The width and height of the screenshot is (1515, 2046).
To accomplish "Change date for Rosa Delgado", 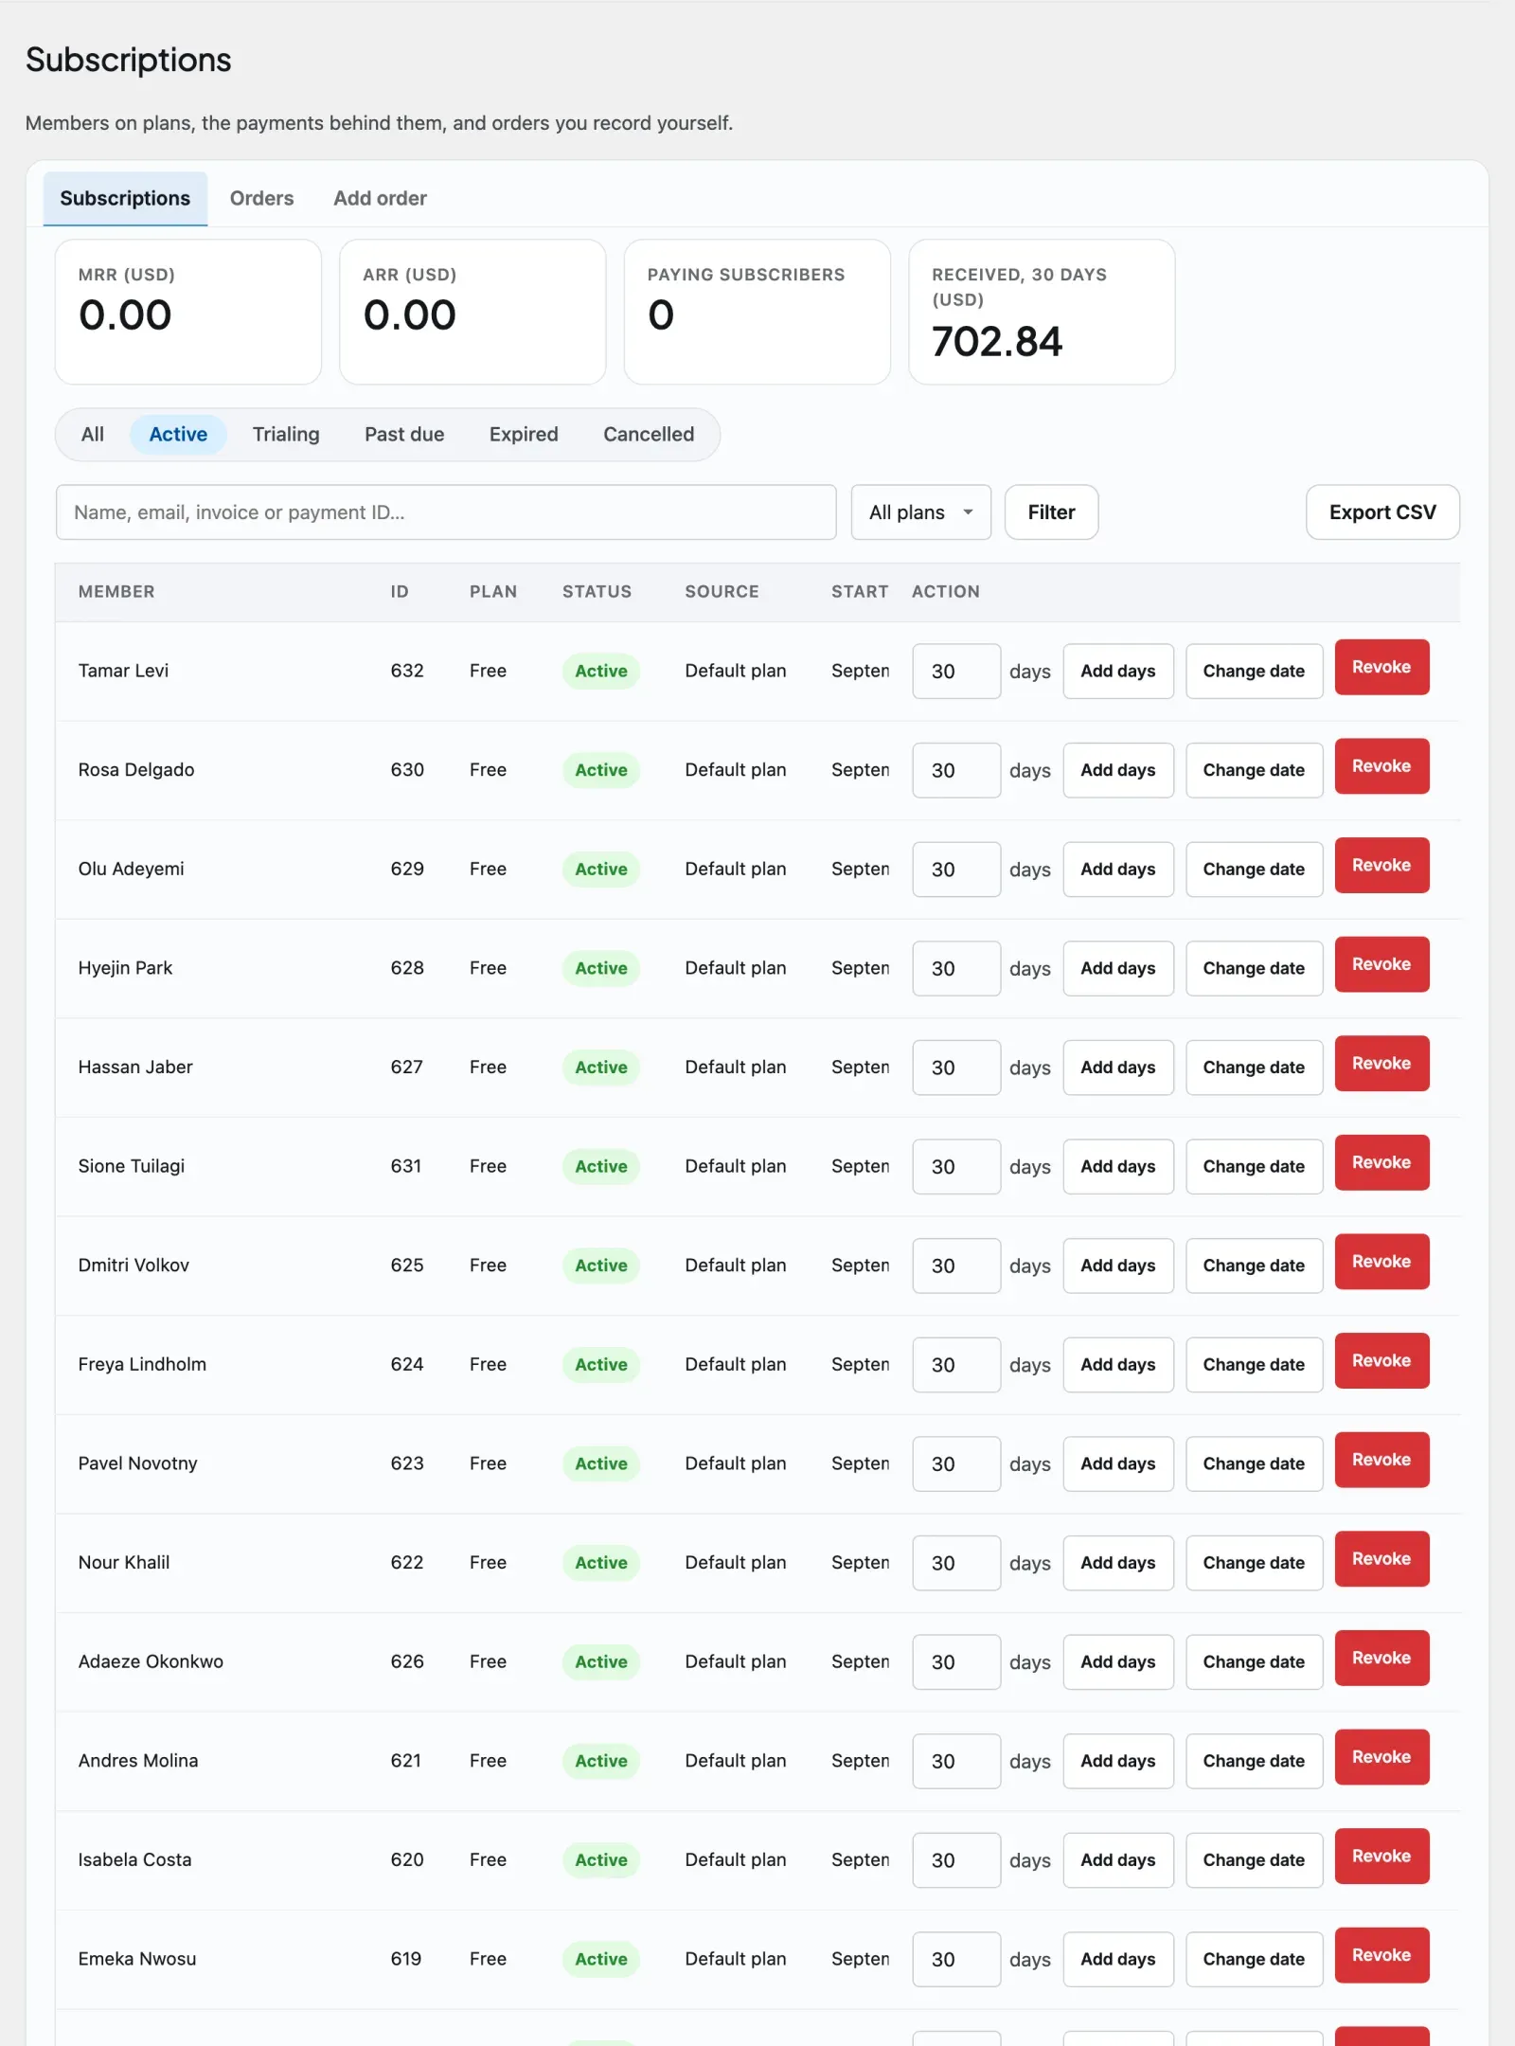I will (1254, 770).
